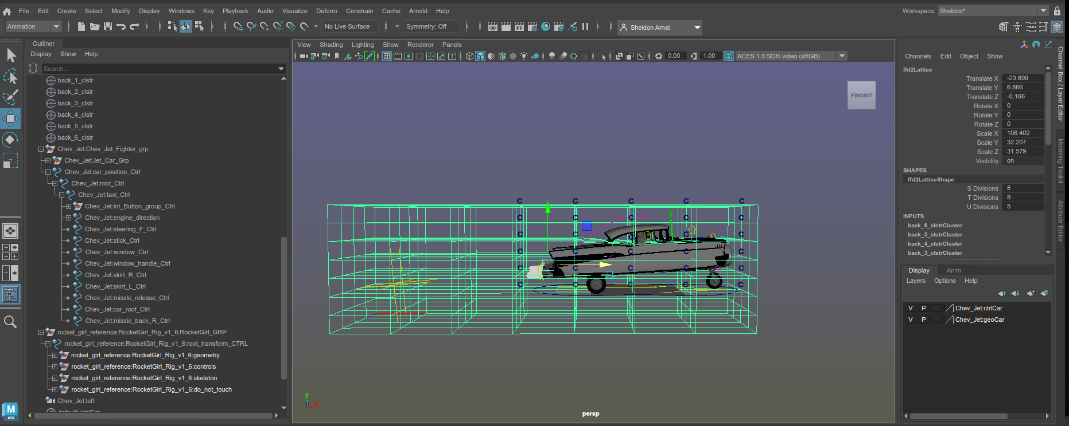Open the ACES color view transform dropdown
The height and width of the screenshot is (426, 1069).
click(842, 56)
